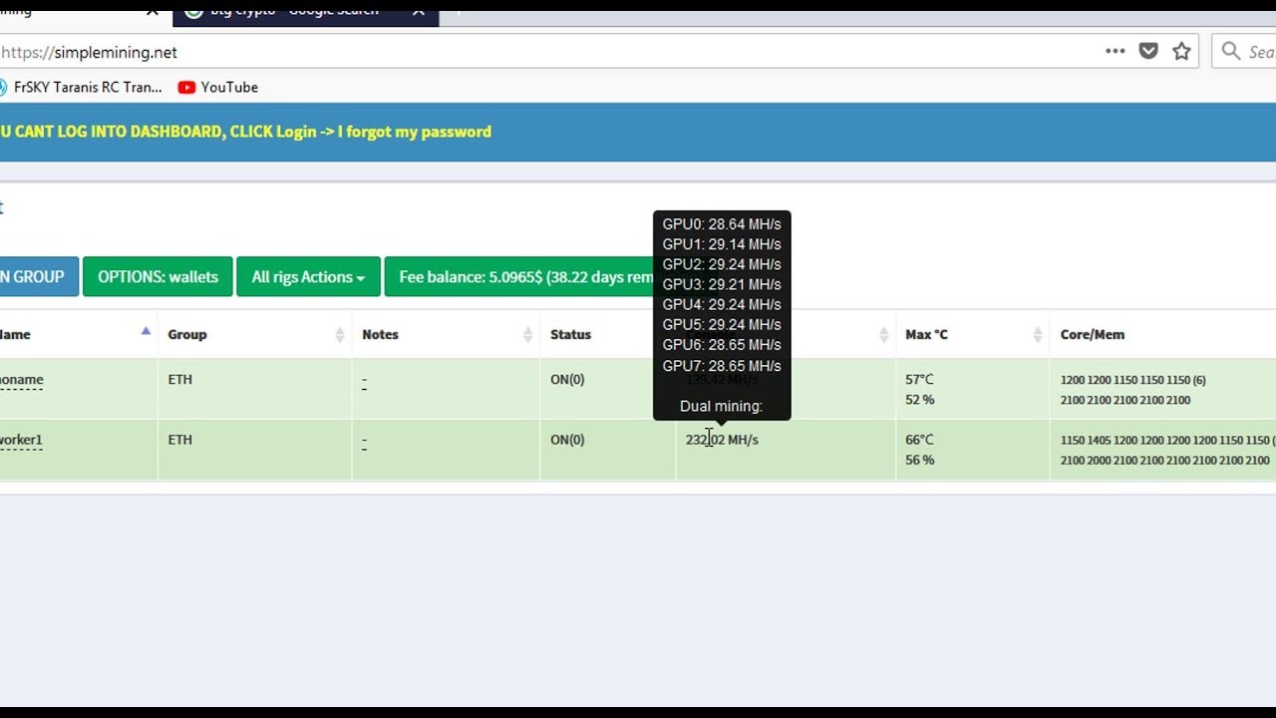Viewport: 1276px width, 718px height.
Task: Click GPU7: 28.65 MH/s in tooltip
Action: 722,366
